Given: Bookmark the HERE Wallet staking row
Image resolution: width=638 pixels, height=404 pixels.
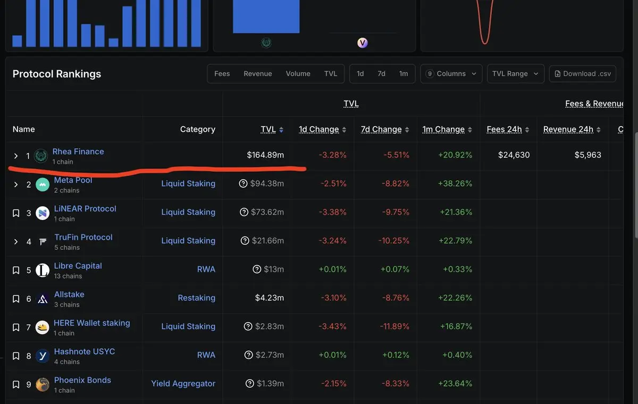Looking at the screenshot, I should coord(16,327).
